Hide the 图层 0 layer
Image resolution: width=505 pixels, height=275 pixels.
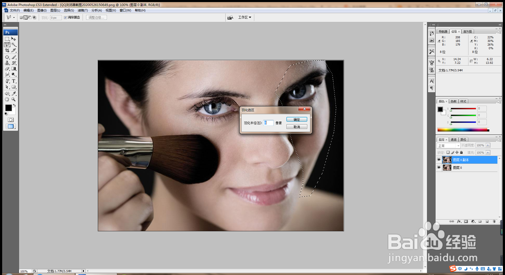(439, 167)
